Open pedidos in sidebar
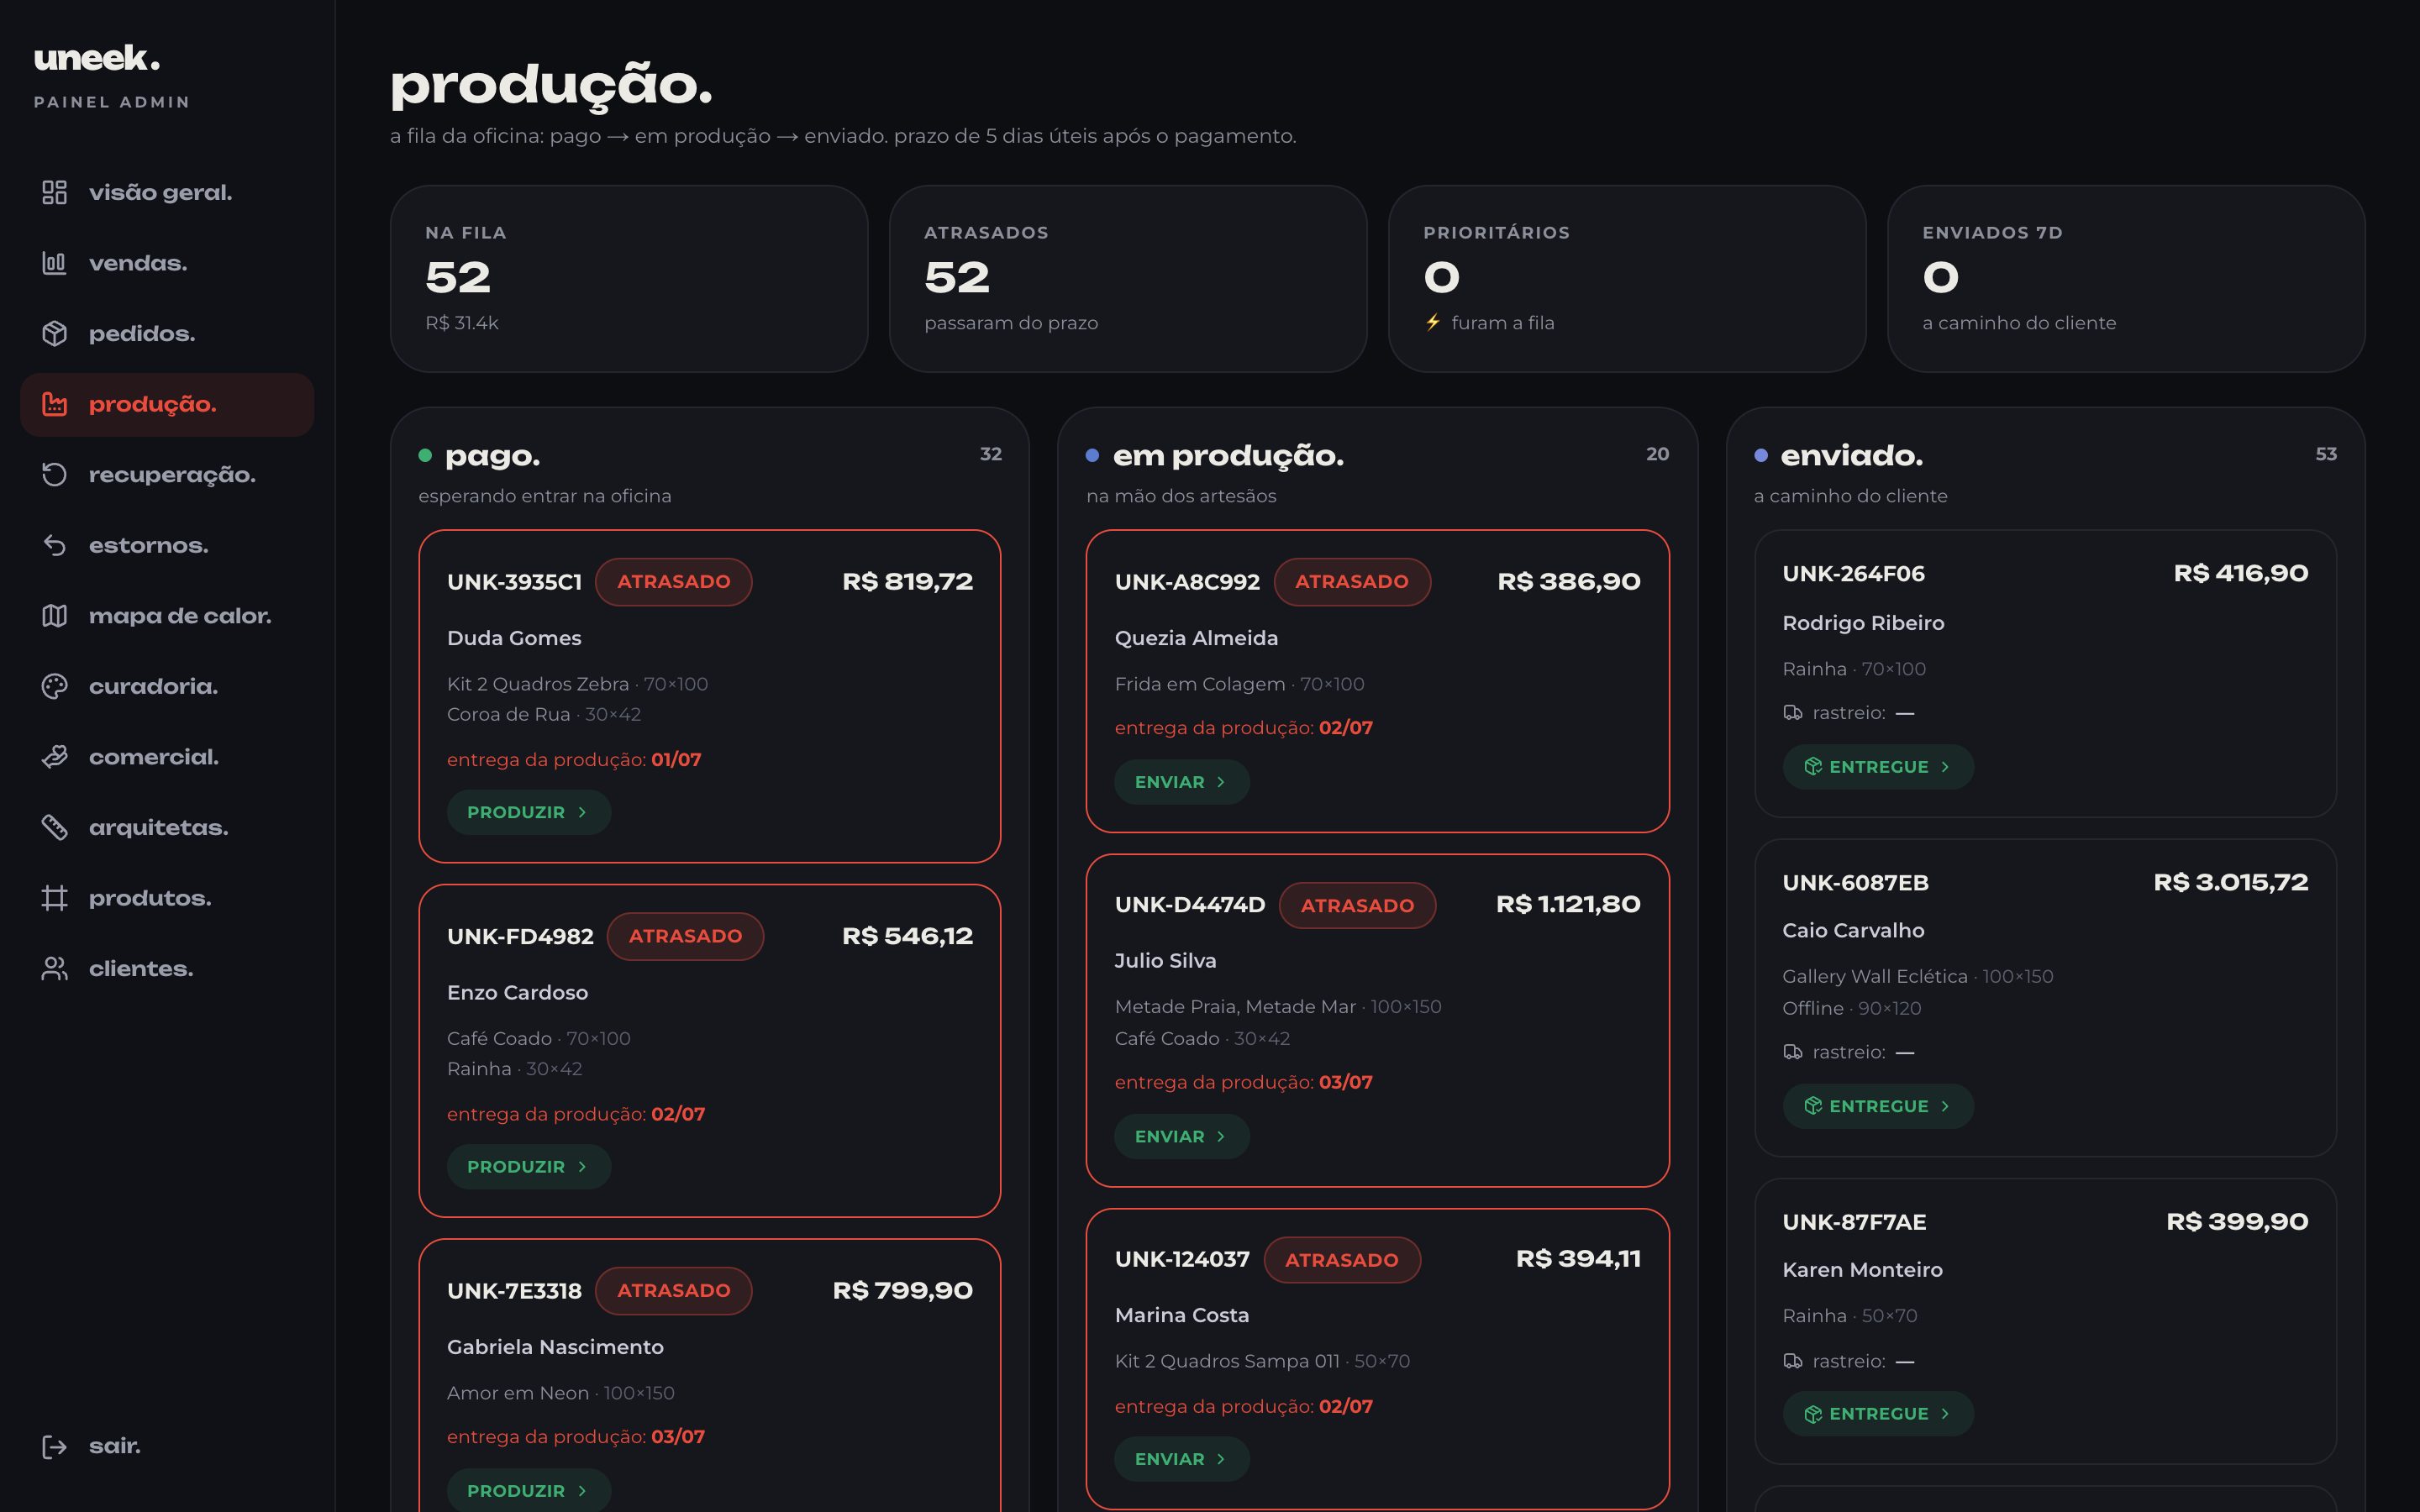 tap(167, 333)
